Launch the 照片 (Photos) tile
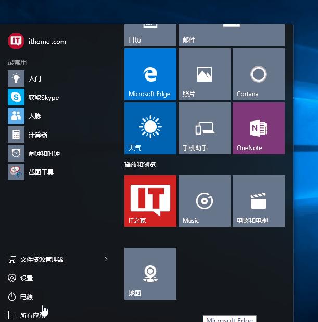318x322 pixels. point(205,74)
